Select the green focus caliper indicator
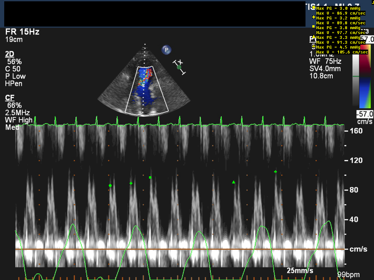 tap(179, 67)
